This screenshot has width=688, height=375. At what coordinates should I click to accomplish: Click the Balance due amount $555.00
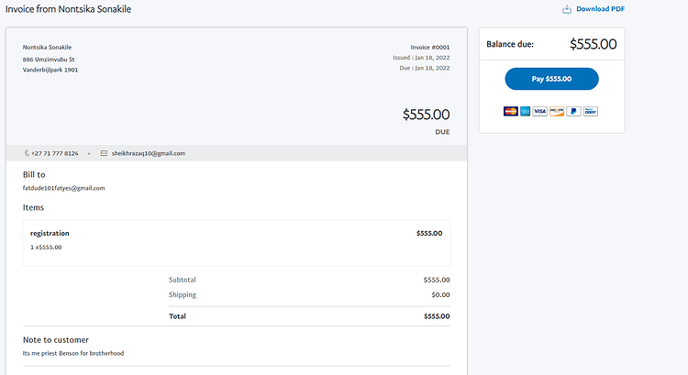(593, 44)
